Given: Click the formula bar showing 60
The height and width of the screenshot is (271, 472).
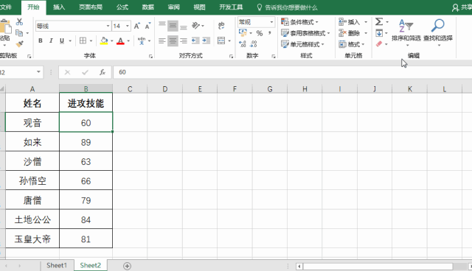Looking at the screenshot, I should tap(293, 72).
